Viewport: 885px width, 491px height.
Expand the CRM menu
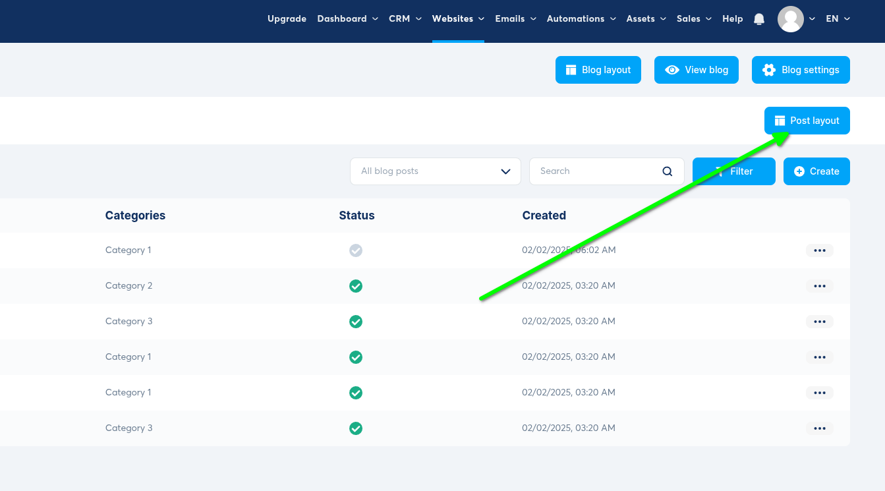pyautogui.click(x=405, y=19)
